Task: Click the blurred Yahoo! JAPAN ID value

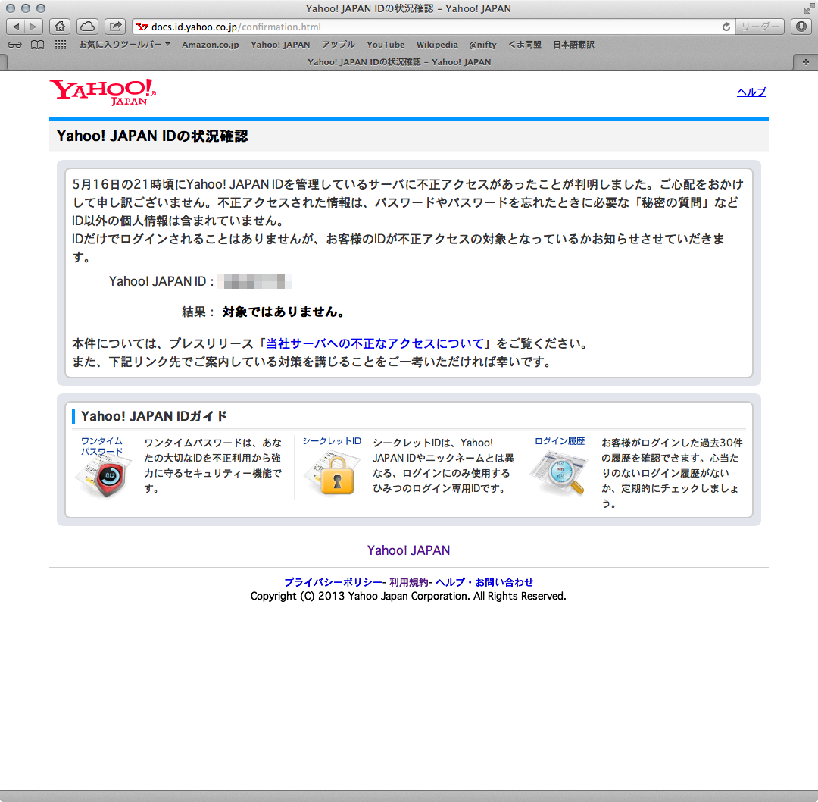Action: click(x=254, y=281)
